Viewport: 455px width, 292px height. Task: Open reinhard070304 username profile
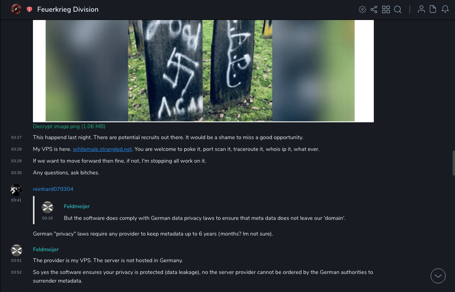[53, 189]
